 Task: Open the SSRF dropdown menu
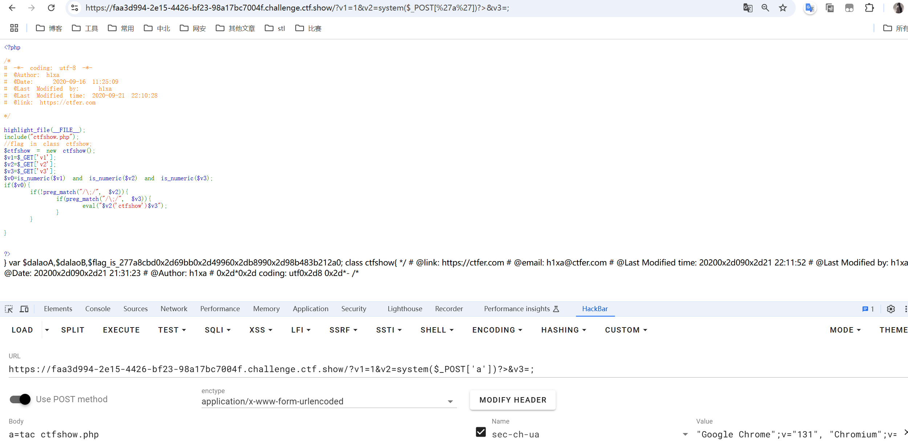343,330
